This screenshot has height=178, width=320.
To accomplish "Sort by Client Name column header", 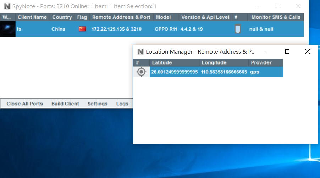I will 33,17.
